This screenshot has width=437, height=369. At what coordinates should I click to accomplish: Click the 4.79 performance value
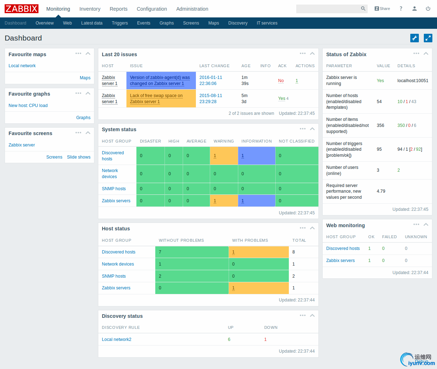(x=381, y=191)
